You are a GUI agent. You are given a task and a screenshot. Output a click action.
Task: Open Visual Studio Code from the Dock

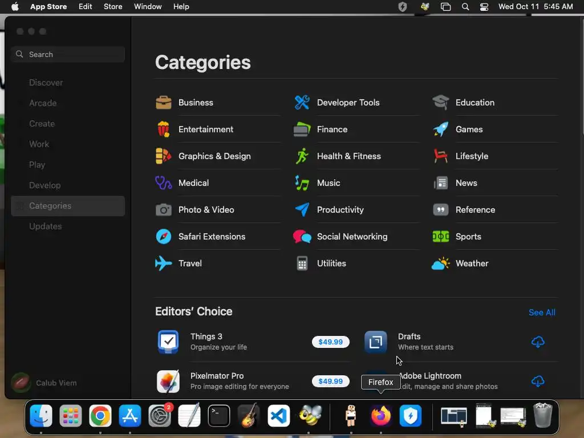(x=278, y=415)
